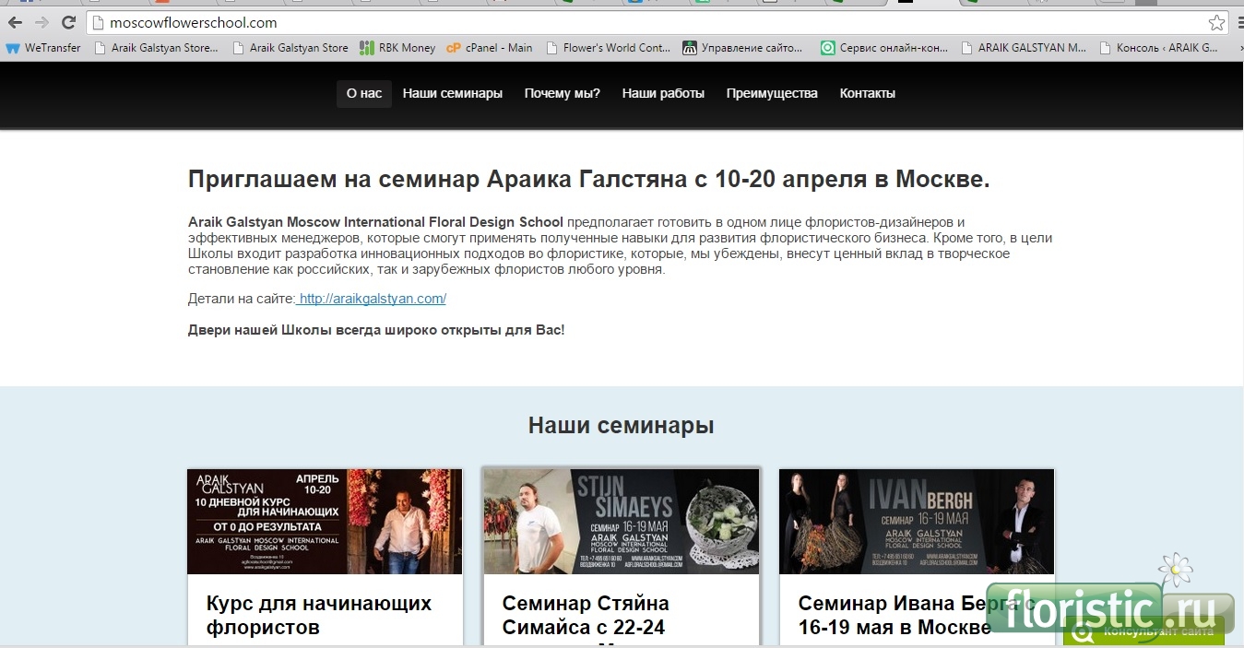This screenshot has height=648, width=1244.
Task: Bookmark page with the star icon
Action: (x=1217, y=22)
